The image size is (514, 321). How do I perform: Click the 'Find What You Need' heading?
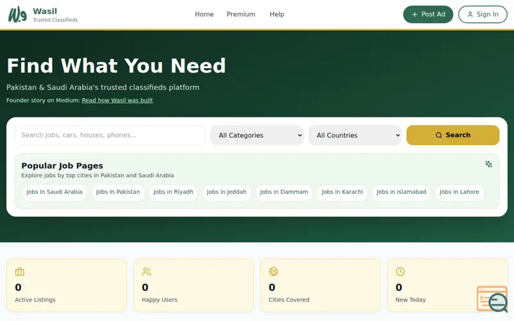coord(116,65)
